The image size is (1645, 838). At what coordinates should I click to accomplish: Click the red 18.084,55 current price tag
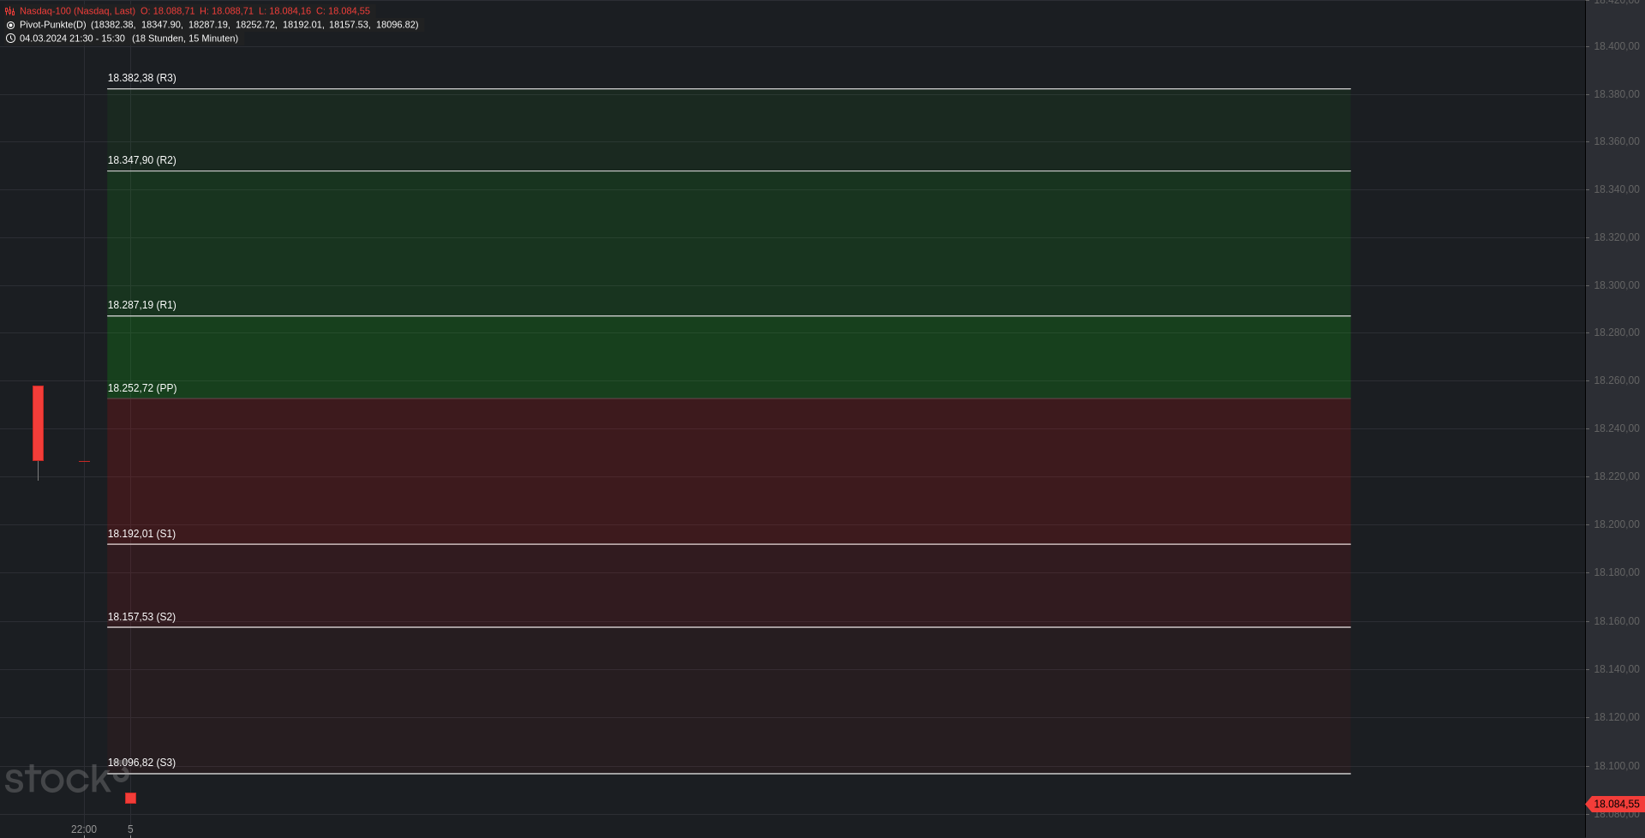coord(1614,804)
